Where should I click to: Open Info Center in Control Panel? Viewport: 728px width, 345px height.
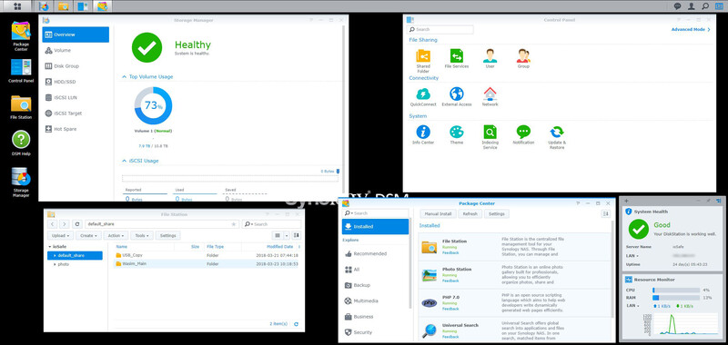(x=423, y=134)
